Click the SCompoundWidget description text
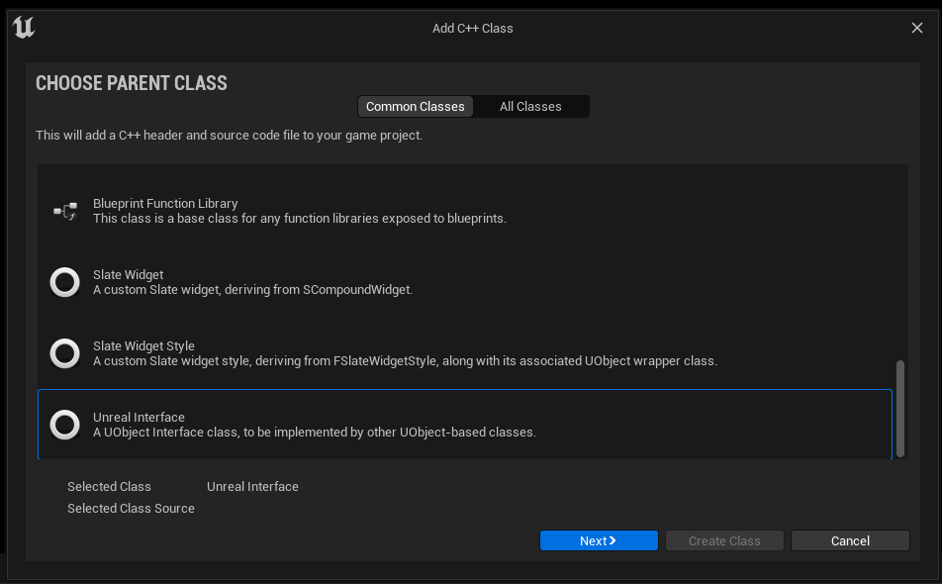The image size is (942, 584). [x=253, y=290]
